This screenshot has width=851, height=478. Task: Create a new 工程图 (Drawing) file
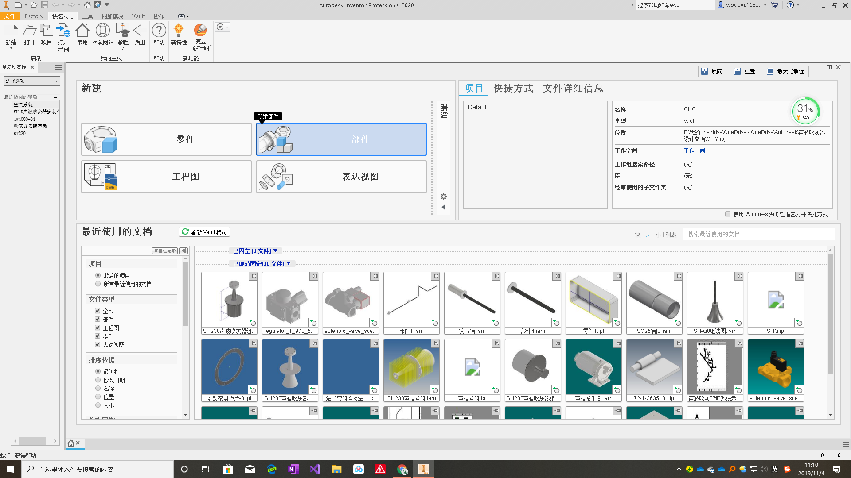(166, 177)
